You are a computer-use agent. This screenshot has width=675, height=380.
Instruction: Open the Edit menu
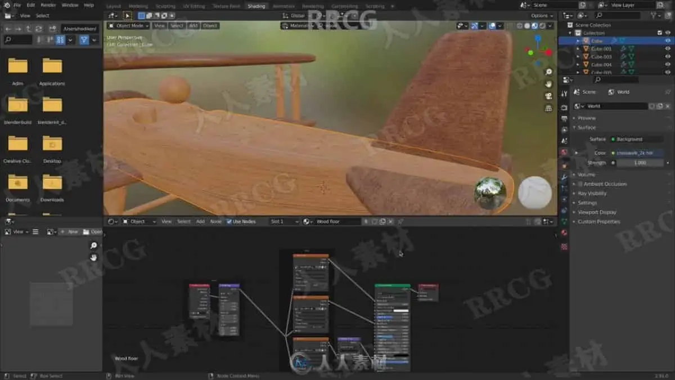(x=30, y=5)
